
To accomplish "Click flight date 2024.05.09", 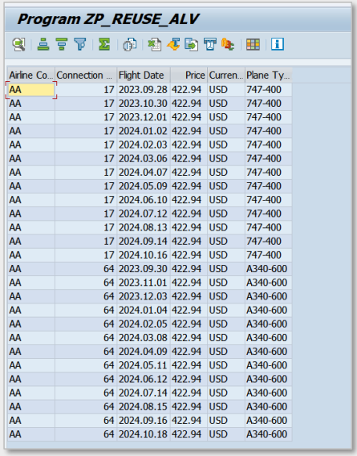I will 144,186.
